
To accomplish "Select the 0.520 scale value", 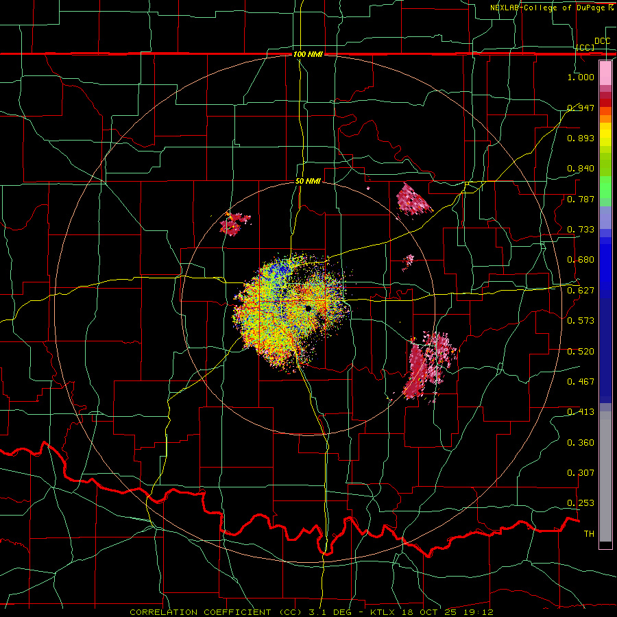I will (x=581, y=352).
